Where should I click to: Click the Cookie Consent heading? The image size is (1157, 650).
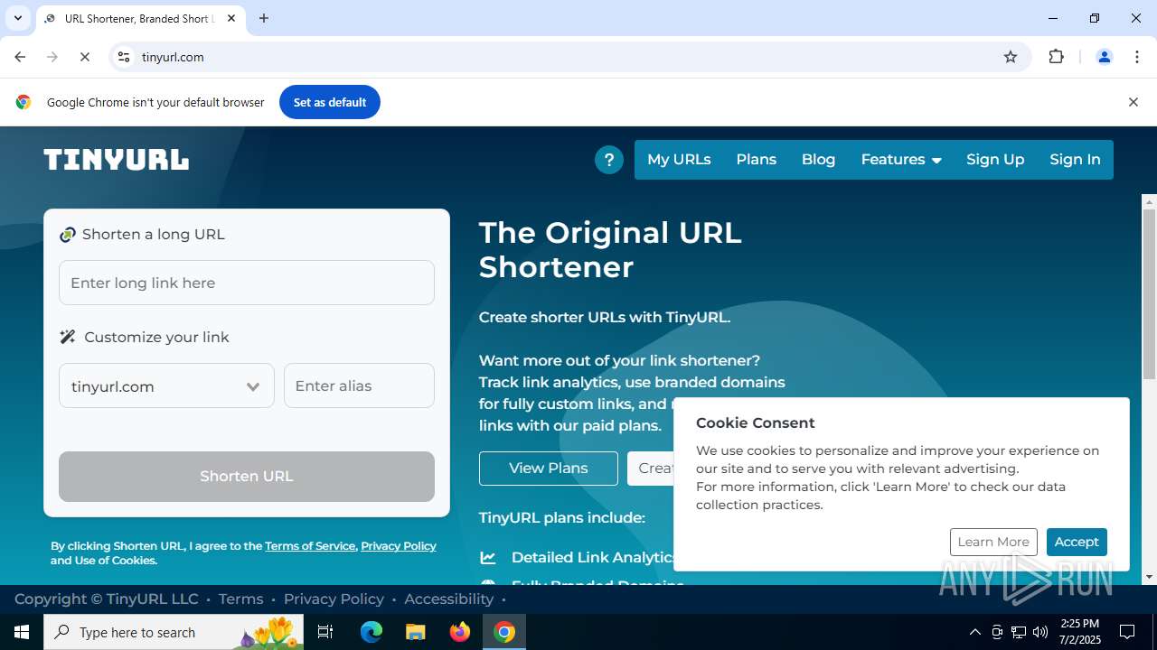pyautogui.click(x=755, y=423)
